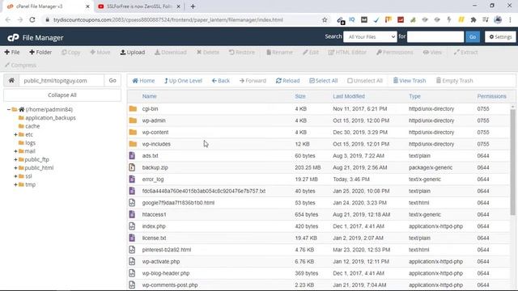
Task: Expand the public_ftp folder in tree
Action: (15, 159)
